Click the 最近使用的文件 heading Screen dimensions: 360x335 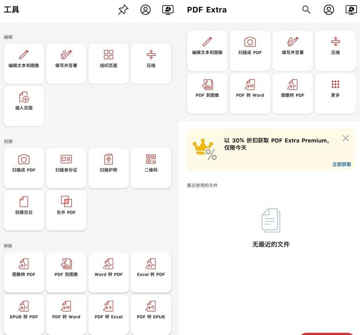(202, 185)
